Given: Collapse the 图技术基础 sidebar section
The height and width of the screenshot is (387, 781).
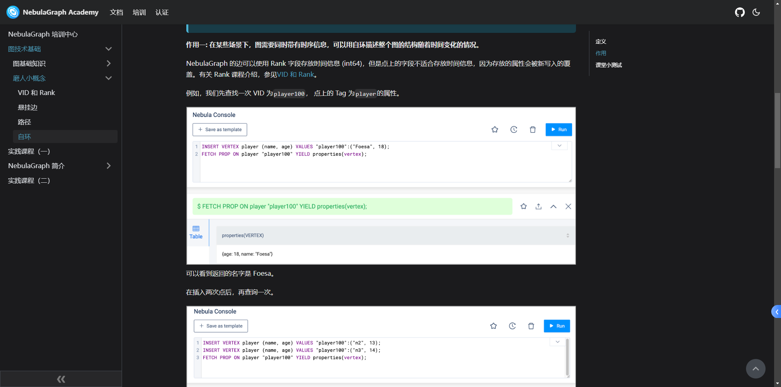Looking at the screenshot, I should pyautogui.click(x=109, y=49).
